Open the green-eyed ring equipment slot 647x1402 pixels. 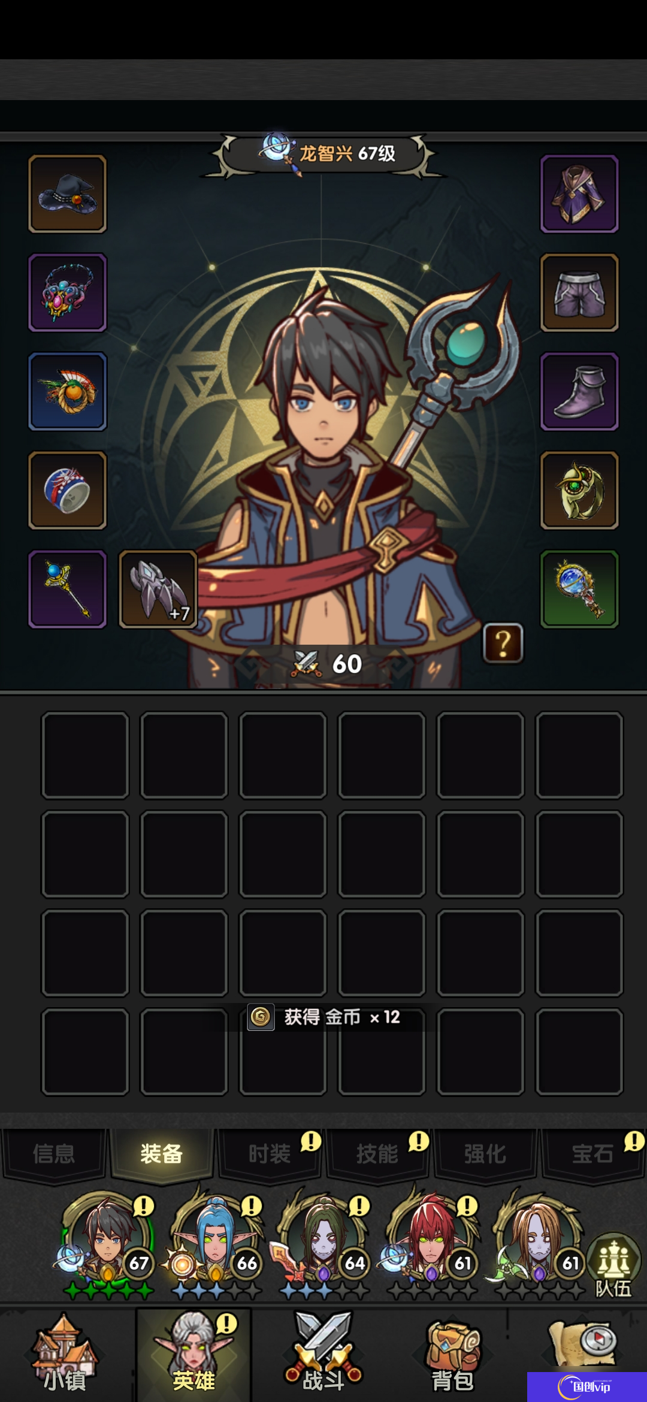[579, 490]
